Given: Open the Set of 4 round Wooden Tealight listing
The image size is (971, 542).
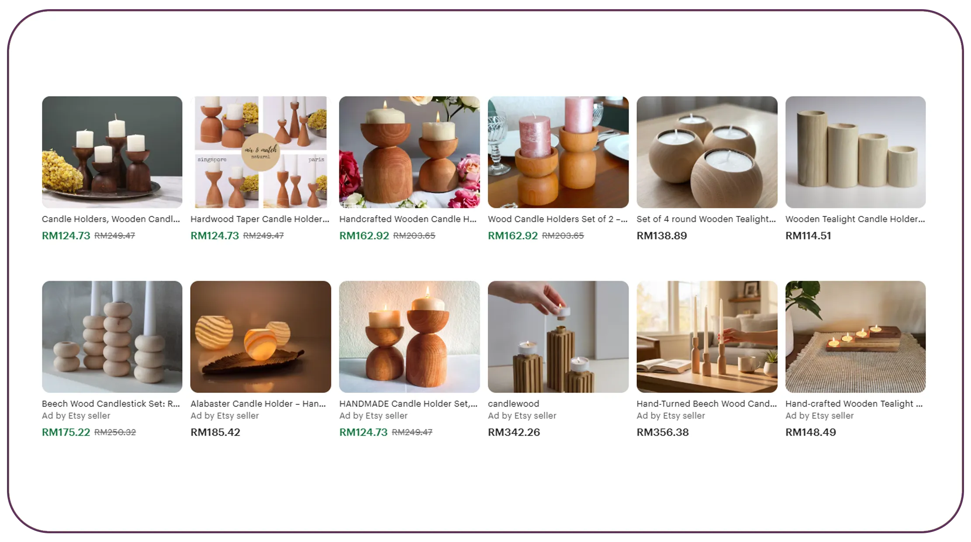Looking at the screenshot, I should (x=706, y=219).
